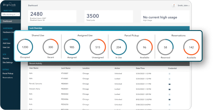
Task: Sort by the Date/Time column header
Action: [140, 68]
